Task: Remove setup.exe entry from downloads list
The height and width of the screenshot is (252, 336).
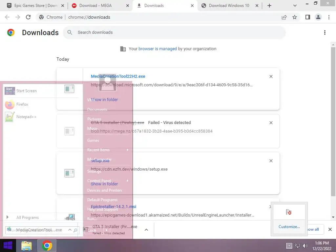Action: point(271,161)
